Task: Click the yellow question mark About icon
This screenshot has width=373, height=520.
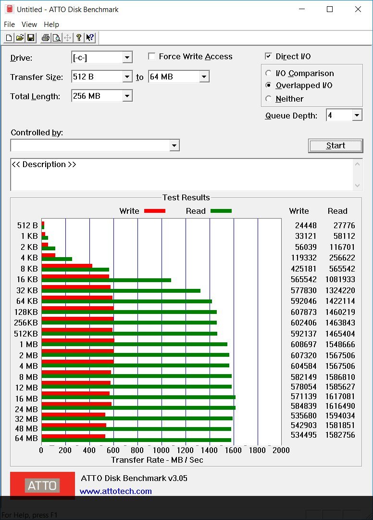Action: [x=79, y=38]
